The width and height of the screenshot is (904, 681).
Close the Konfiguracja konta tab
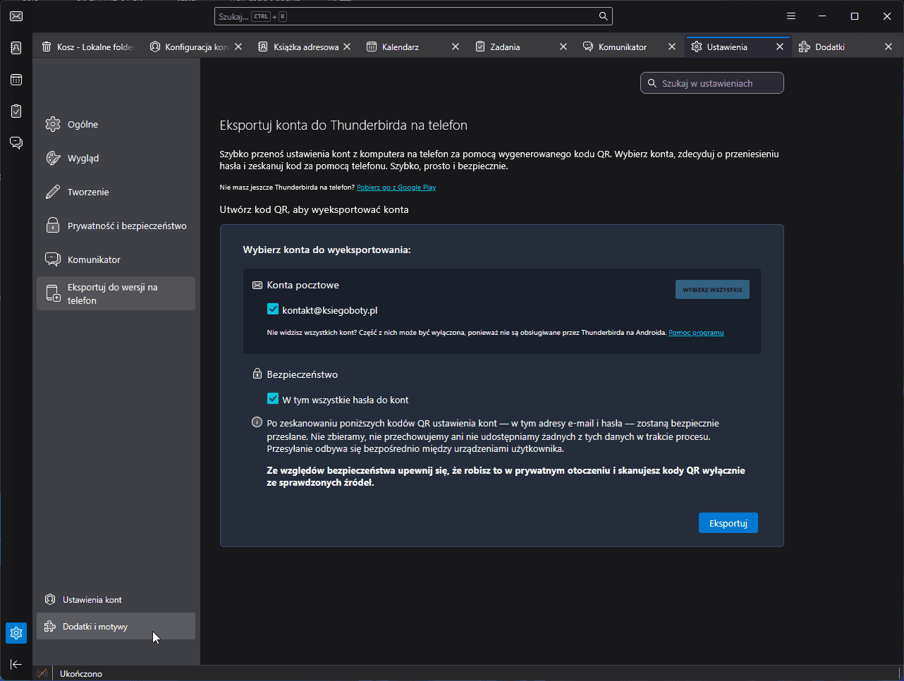click(x=238, y=47)
